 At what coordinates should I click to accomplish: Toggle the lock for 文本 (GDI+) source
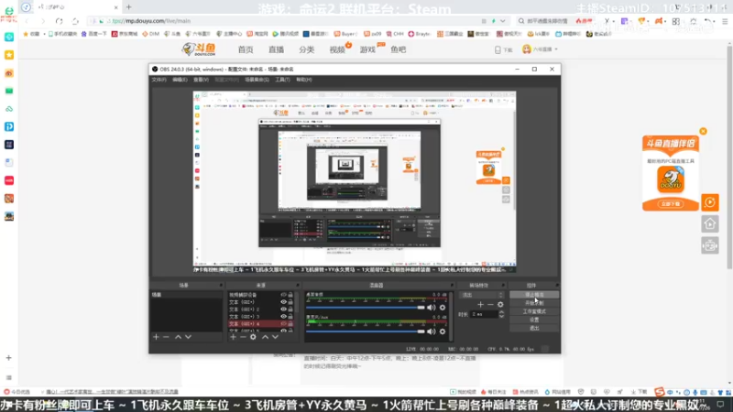pyautogui.click(x=290, y=302)
